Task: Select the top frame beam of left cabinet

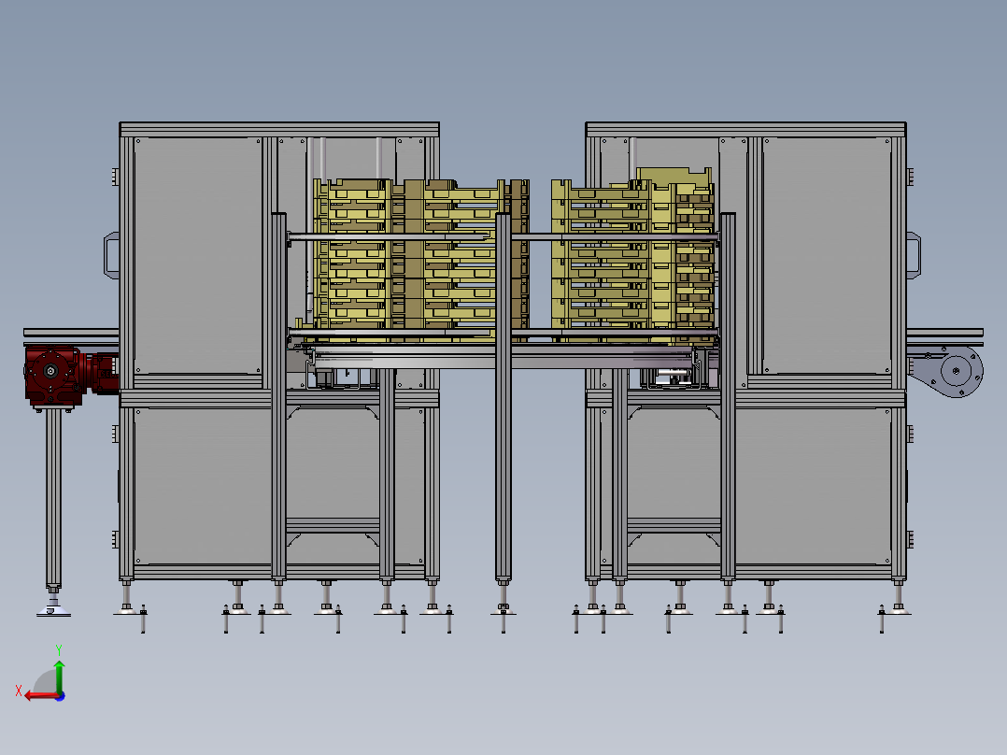Action: [279, 129]
